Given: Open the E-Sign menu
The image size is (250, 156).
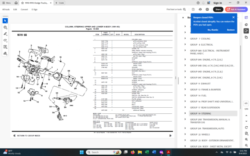Looking at the screenshot, I should tap(34, 9).
